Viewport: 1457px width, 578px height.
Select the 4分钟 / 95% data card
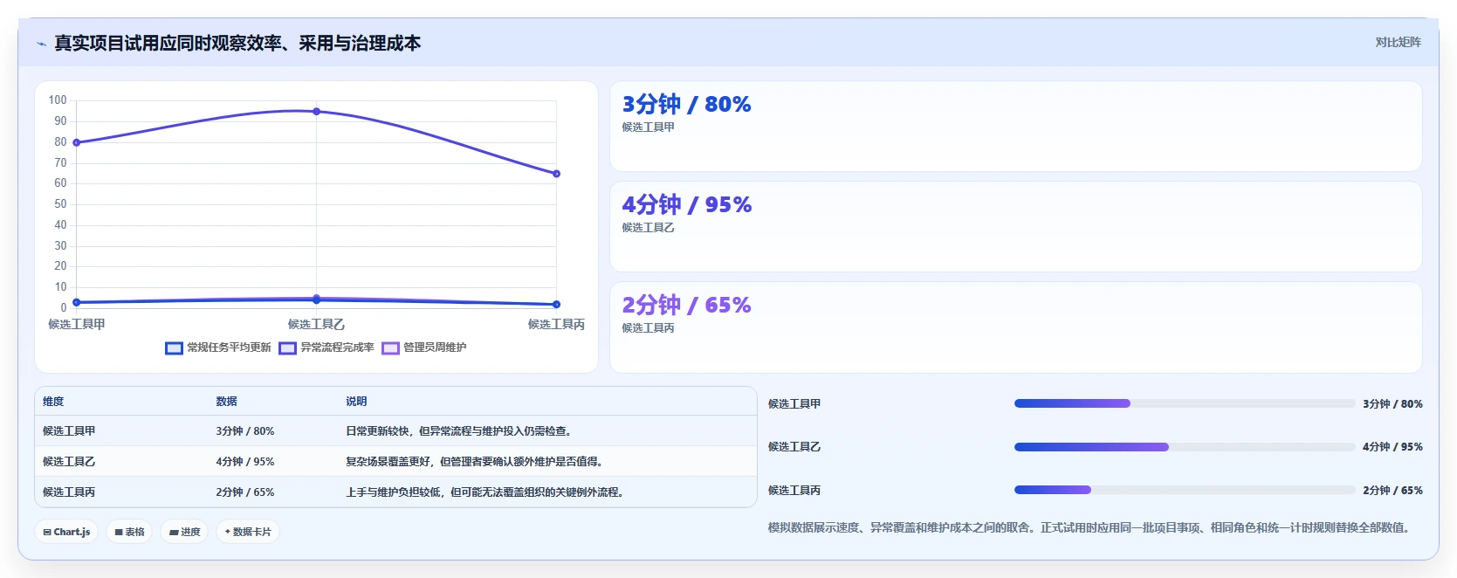(x=1015, y=227)
